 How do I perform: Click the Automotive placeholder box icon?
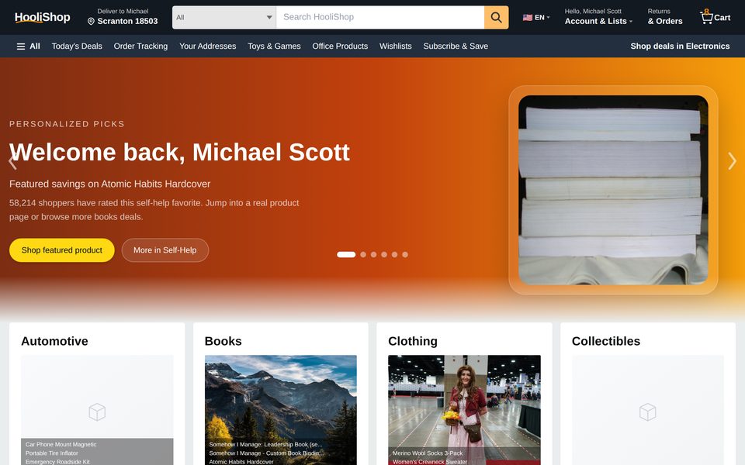pyautogui.click(x=97, y=412)
